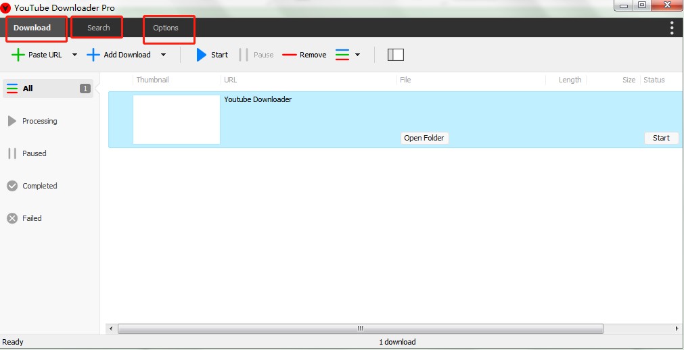Click the red Remove line icon
Screen dimensions: 684x350
coord(290,55)
